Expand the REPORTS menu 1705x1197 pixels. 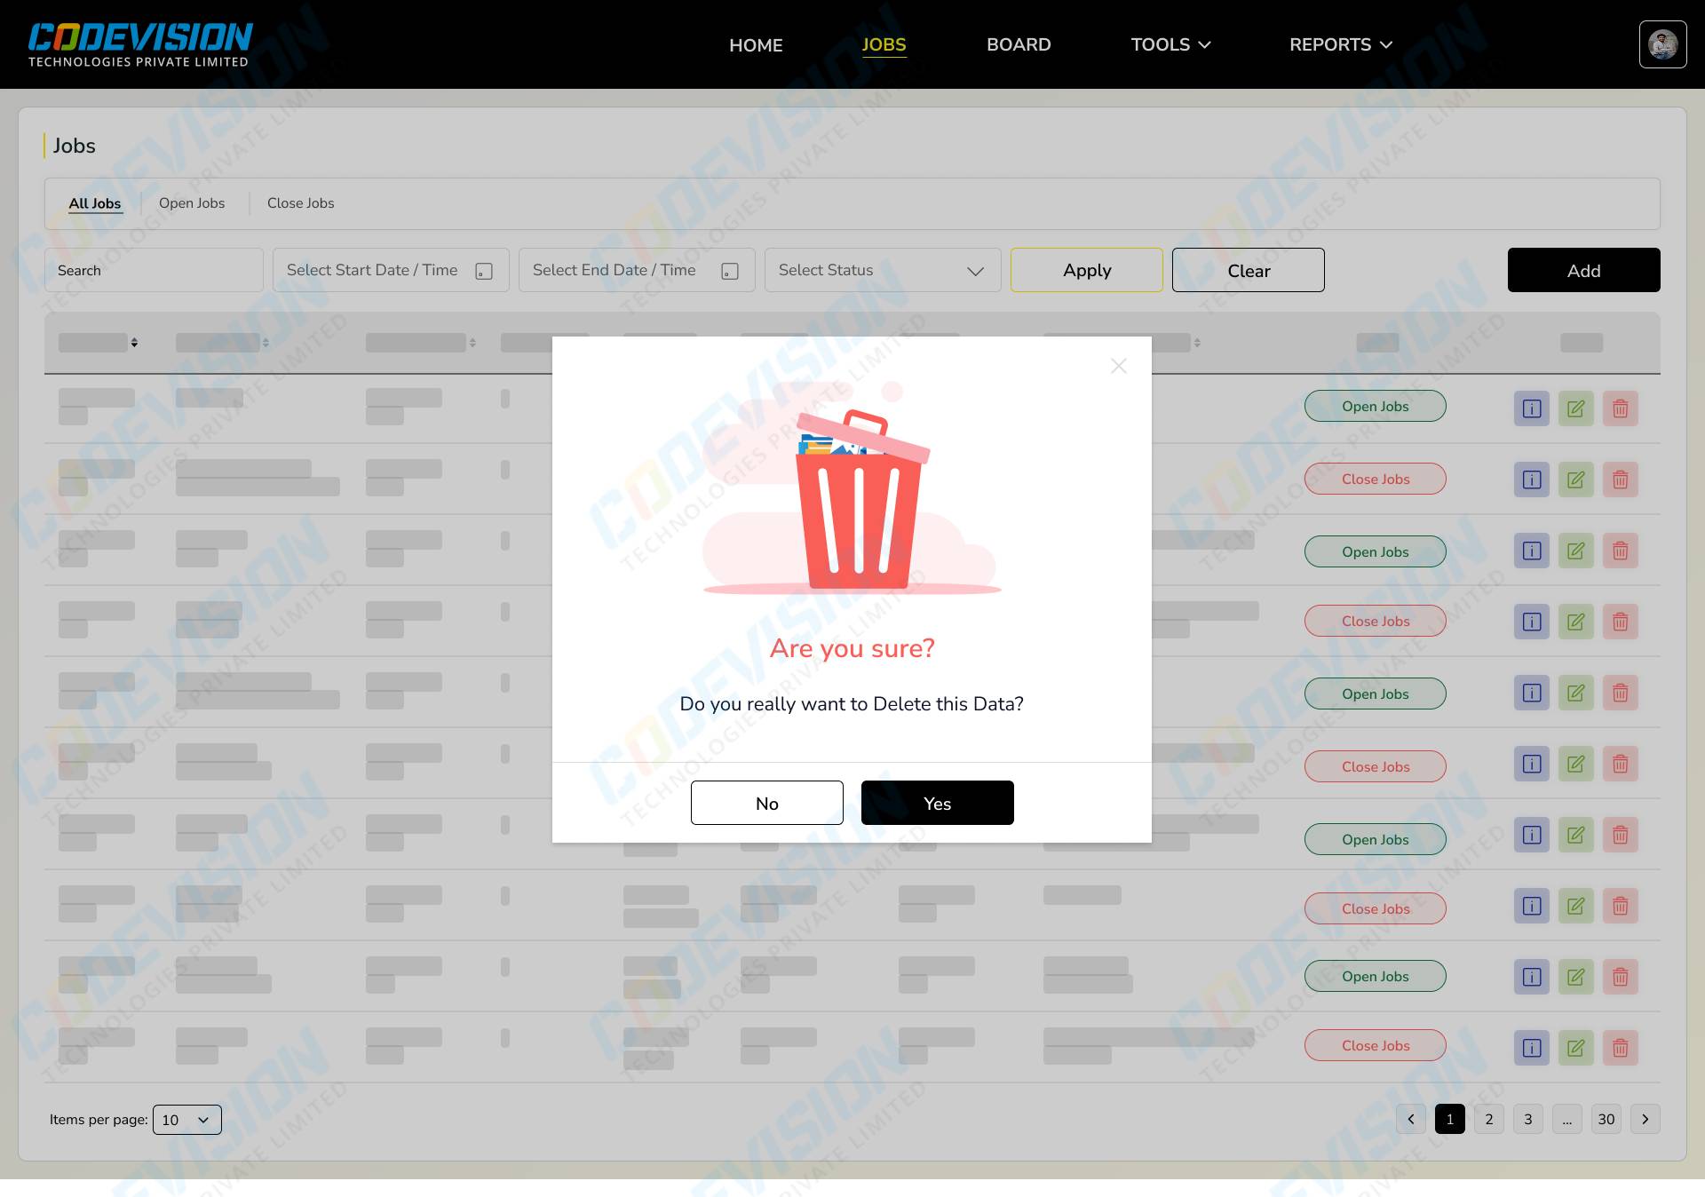1340,44
